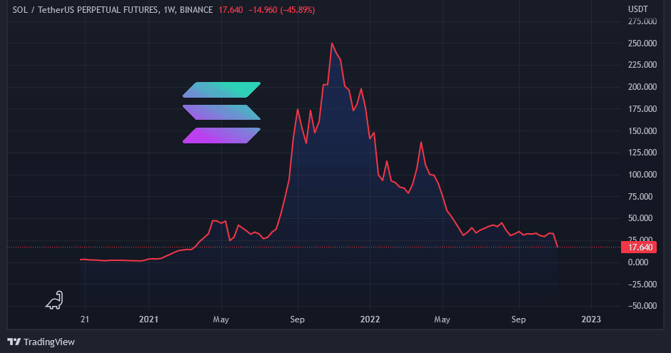Click the bottom purple bar of Solana logo
This screenshot has width=671, height=353.
pos(221,135)
